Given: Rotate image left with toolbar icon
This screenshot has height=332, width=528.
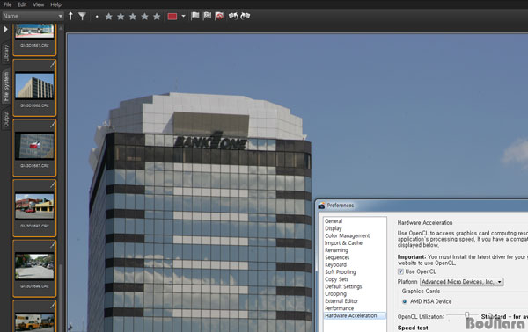Looking at the screenshot, I should [x=233, y=16].
